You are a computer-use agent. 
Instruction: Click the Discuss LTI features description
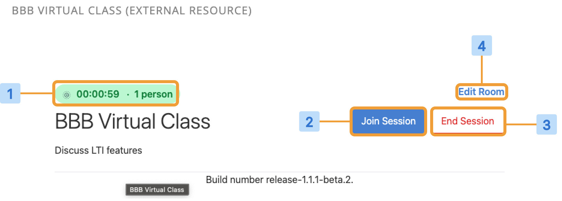click(x=98, y=150)
